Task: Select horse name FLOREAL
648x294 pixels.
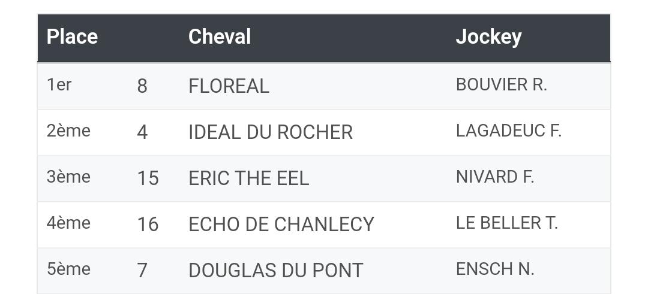Action: point(229,86)
